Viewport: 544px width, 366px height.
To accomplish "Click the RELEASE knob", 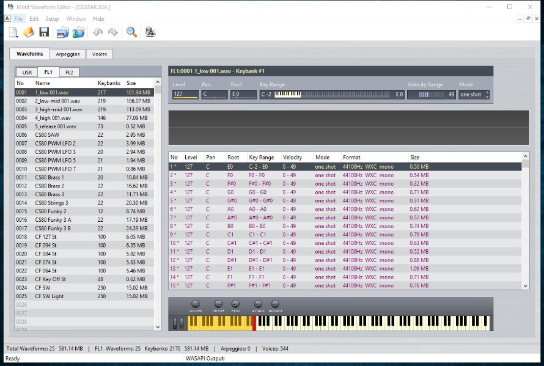I will click(x=275, y=304).
